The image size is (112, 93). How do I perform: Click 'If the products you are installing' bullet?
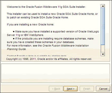(53, 39)
